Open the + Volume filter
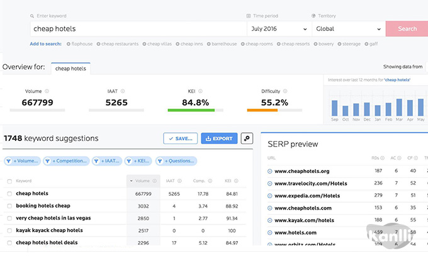Screen dimensions: 428x258 (x=23, y=161)
